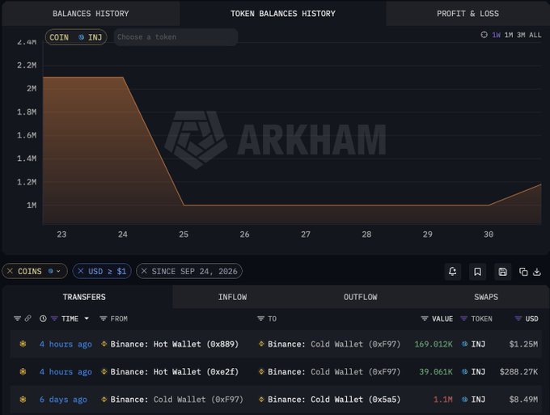Click the bookmark icon
The width and height of the screenshot is (550, 415).
(x=477, y=272)
